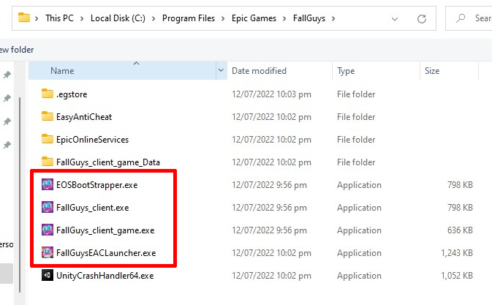Click the date modified of FallGuysEACLauncher.exe
492x305 pixels.
[271, 252]
